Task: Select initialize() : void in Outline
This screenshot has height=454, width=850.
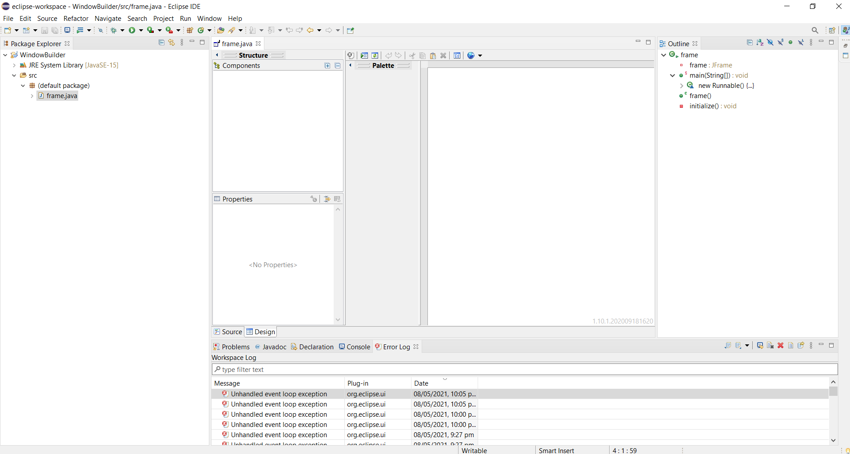Action: tap(713, 106)
